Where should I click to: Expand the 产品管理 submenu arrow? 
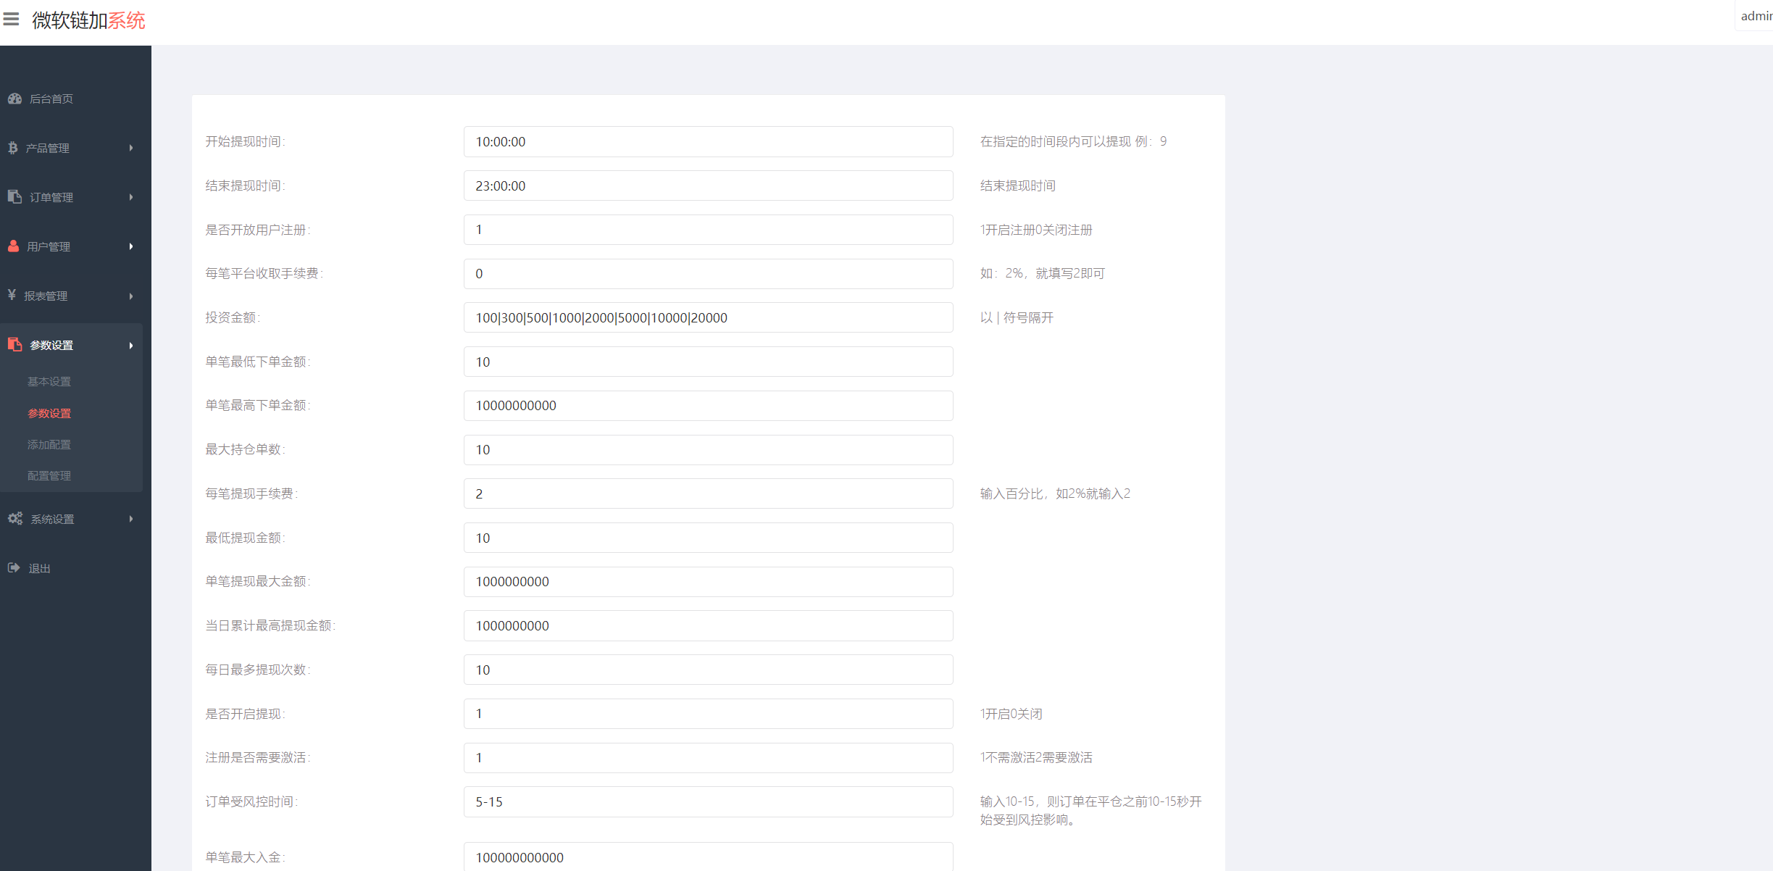click(x=131, y=148)
